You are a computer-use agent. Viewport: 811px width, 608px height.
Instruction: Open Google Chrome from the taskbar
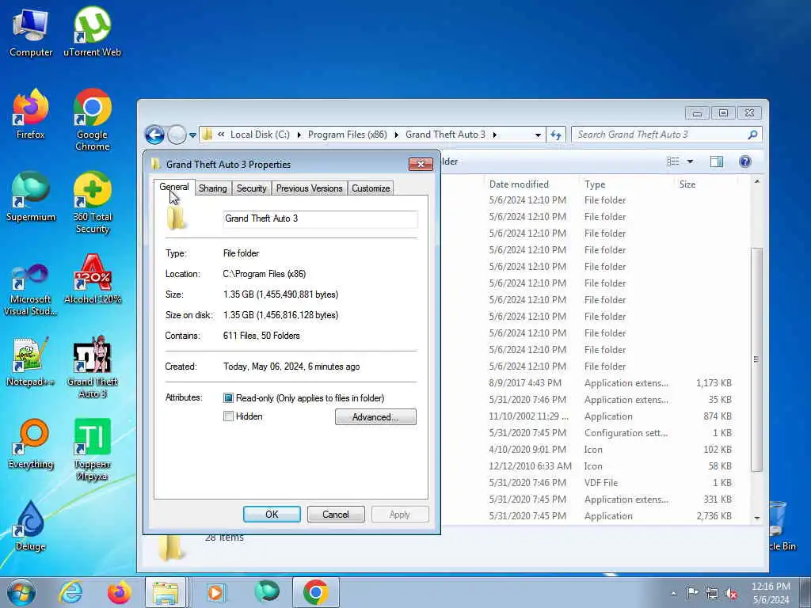[315, 592]
